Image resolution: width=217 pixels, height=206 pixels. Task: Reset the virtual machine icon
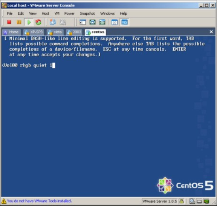click(38, 22)
